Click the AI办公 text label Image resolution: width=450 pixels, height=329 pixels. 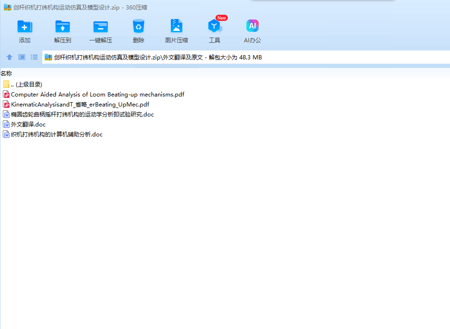[253, 40]
